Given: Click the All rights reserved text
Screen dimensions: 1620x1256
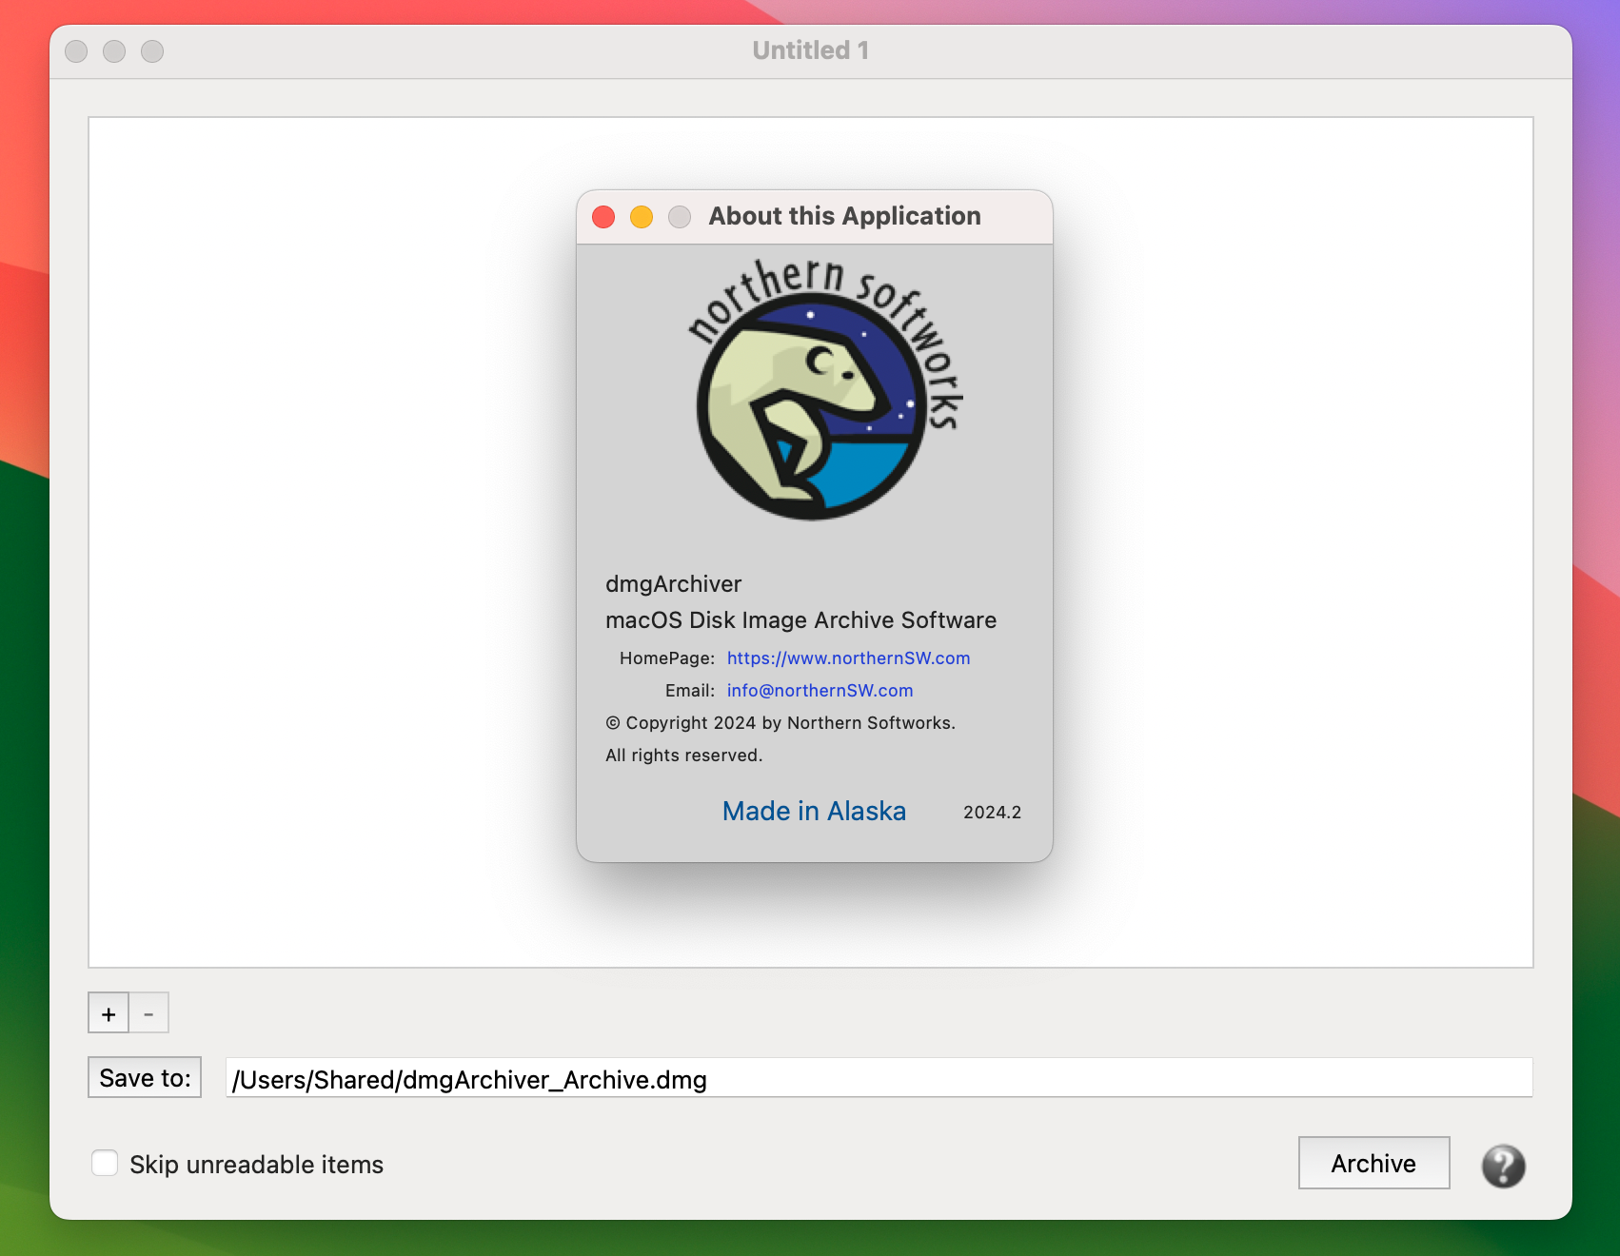Looking at the screenshot, I should point(683,756).
